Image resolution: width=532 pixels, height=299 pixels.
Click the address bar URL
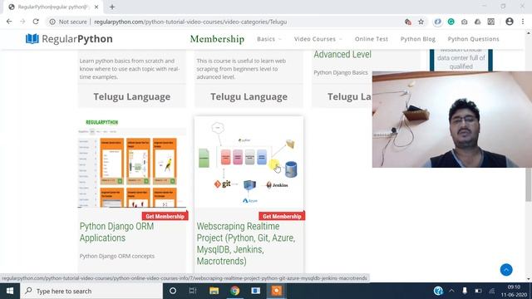190,22
